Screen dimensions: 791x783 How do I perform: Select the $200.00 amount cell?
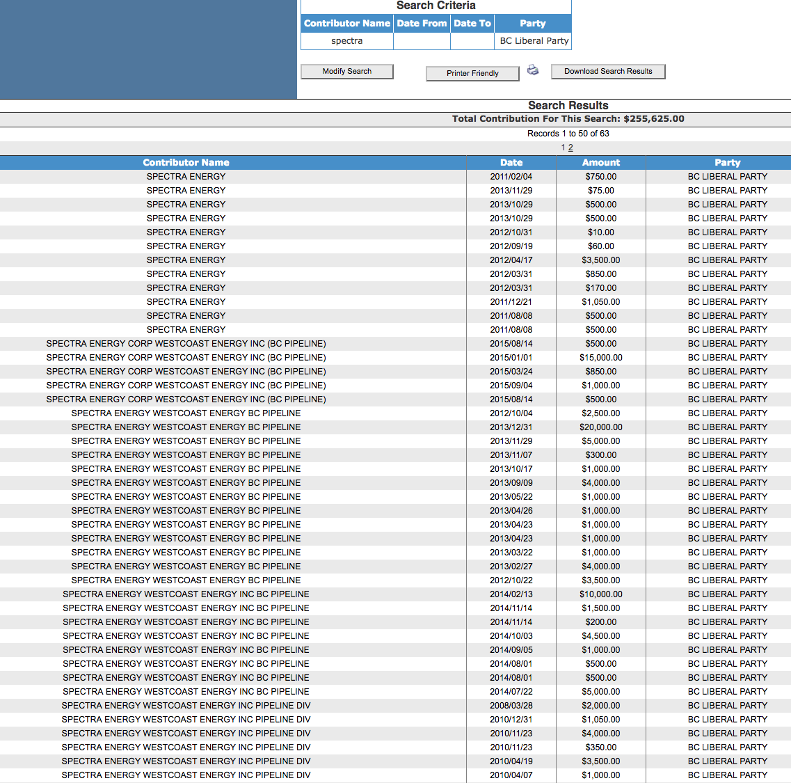(x=601, y=622)
